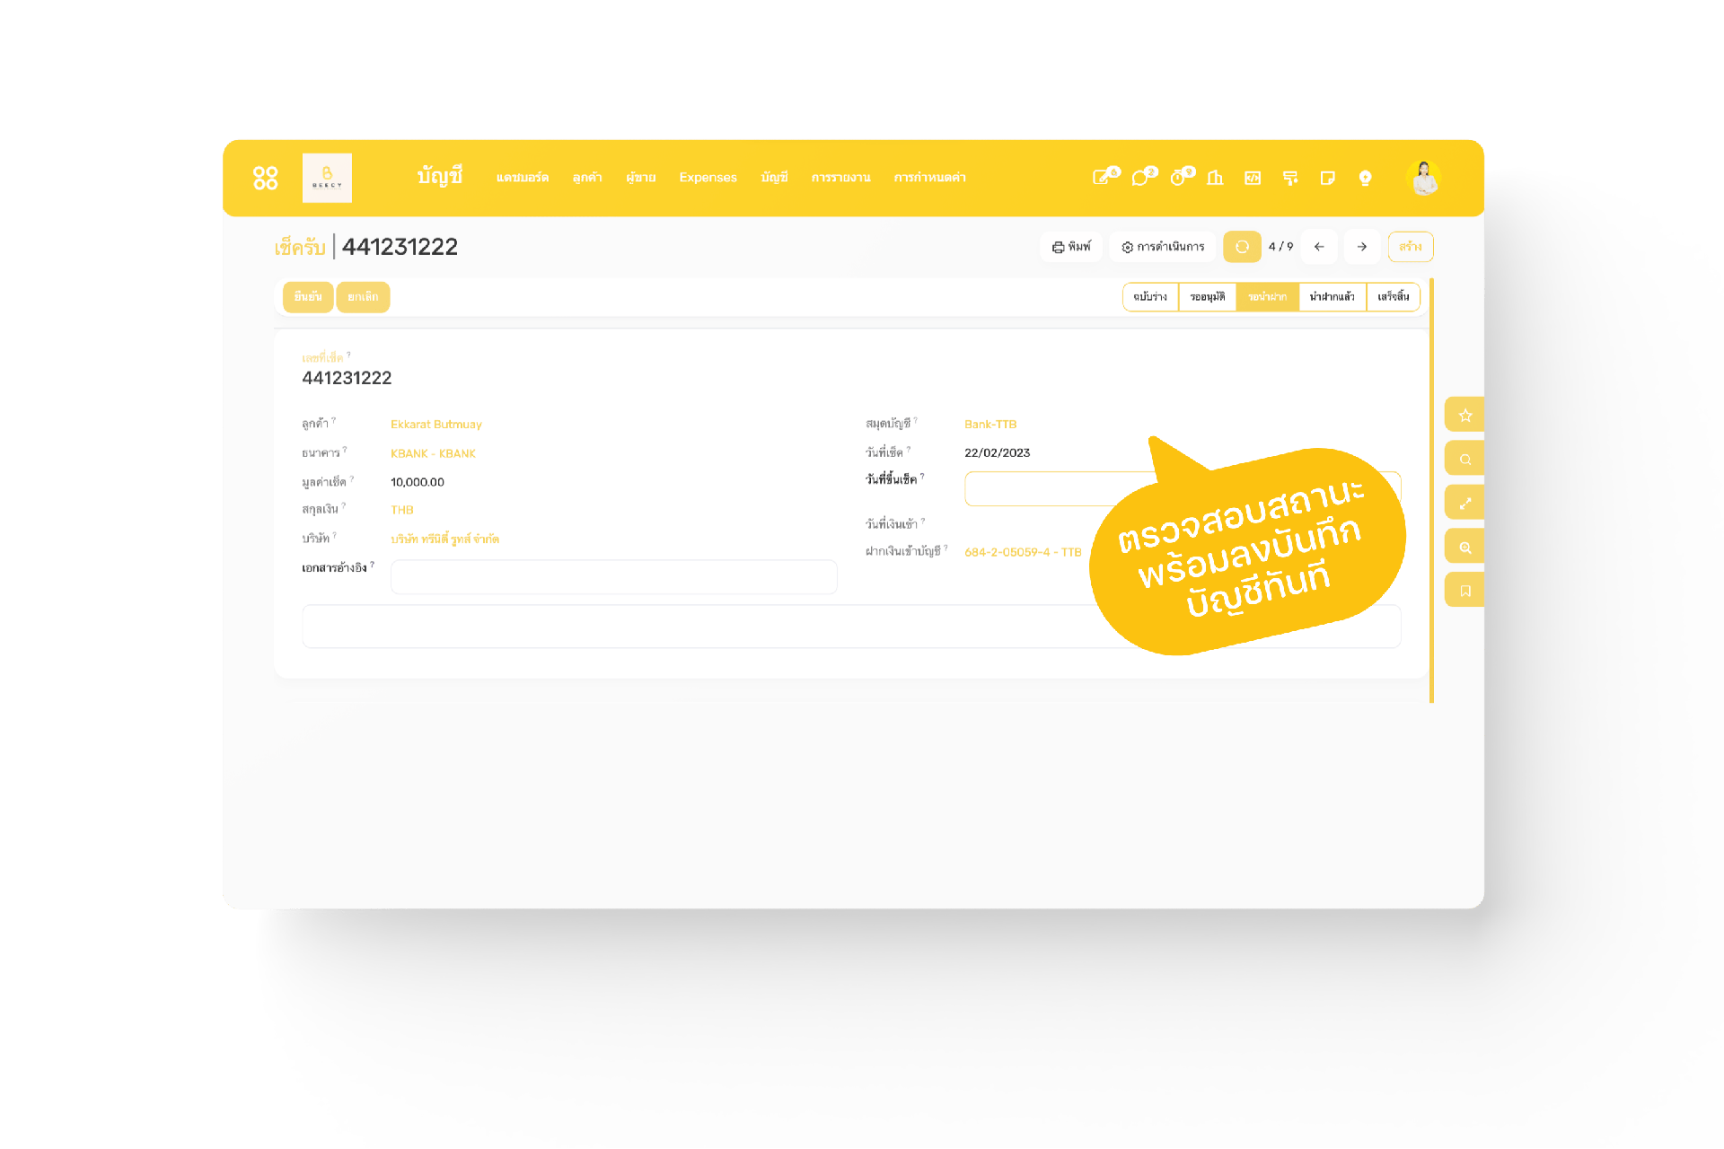Open the user profile avatar

tap(1423, 178)
